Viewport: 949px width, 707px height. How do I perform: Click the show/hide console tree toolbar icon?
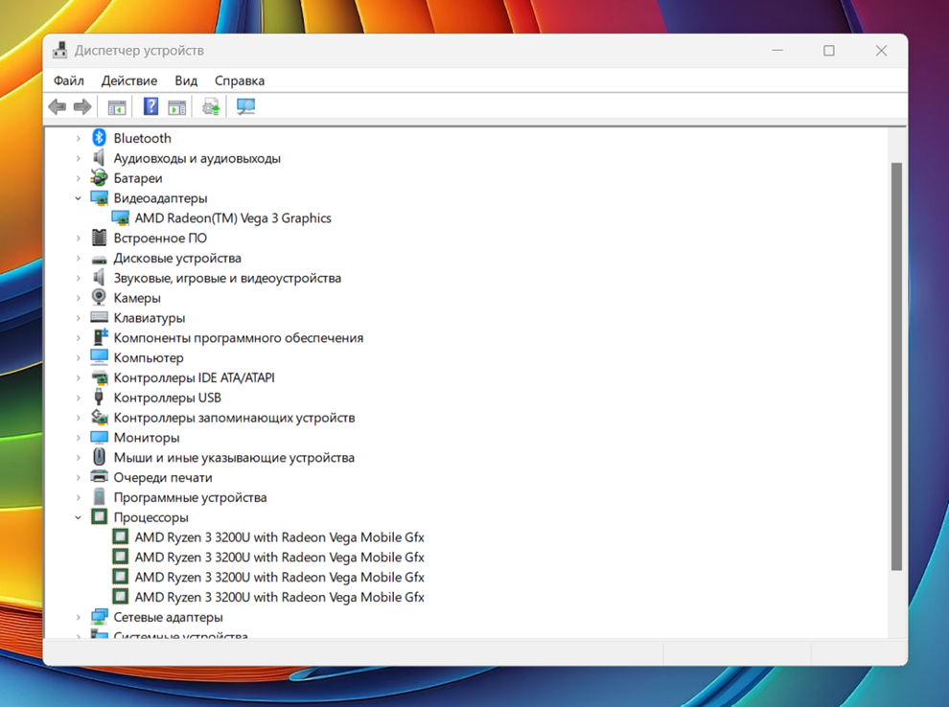pyautogui.click(x=117, y=106)
